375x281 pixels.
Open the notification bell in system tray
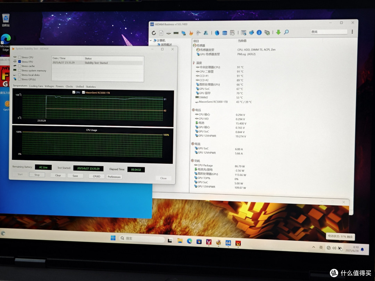click(362, 249)
